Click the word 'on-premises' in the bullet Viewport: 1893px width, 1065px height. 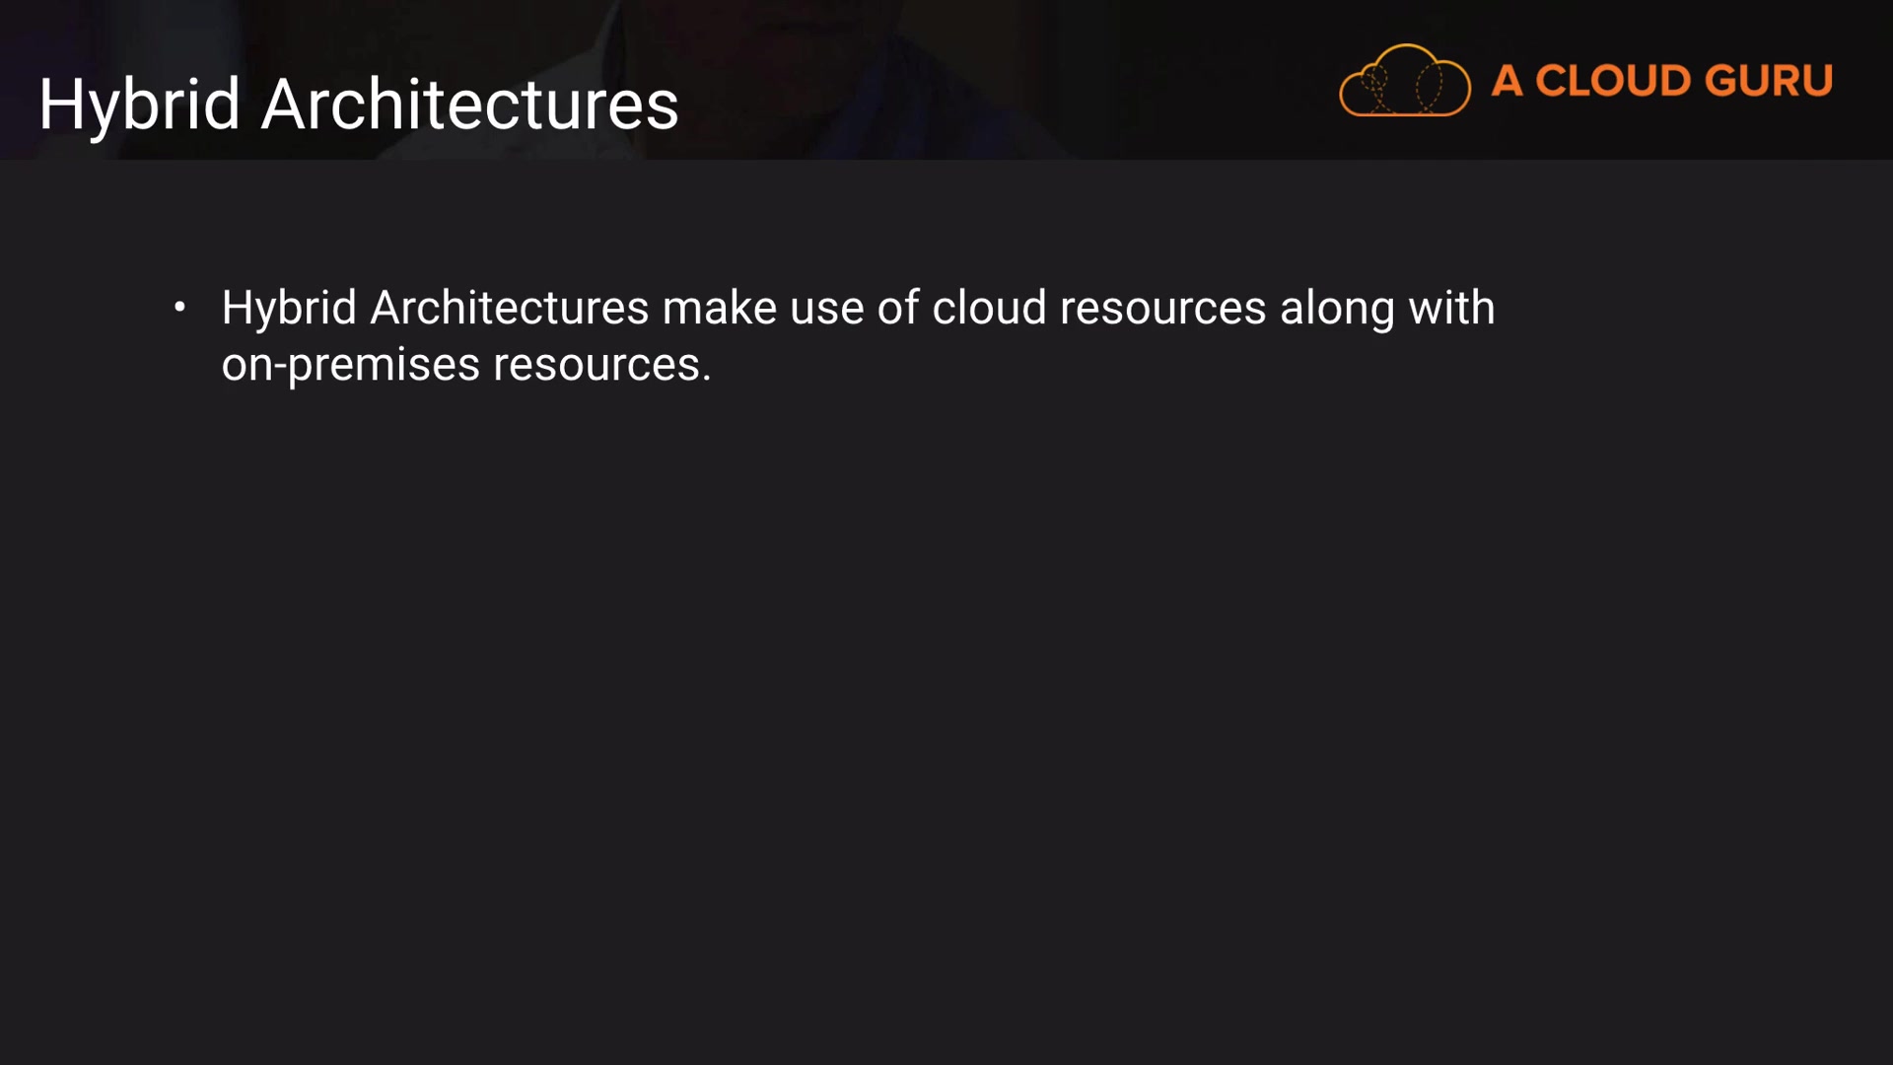(x=350, y=365)
